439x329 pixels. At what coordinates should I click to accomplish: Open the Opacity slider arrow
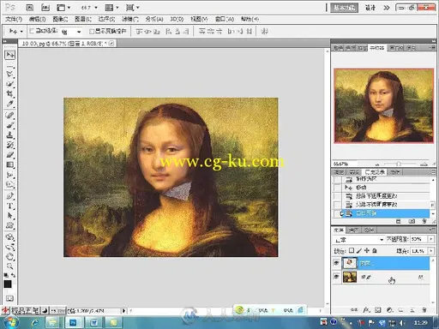coord(431,239)
